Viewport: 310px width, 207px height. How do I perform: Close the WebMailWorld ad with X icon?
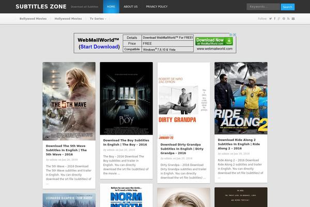pyautogui.click(x=235, y=35)
